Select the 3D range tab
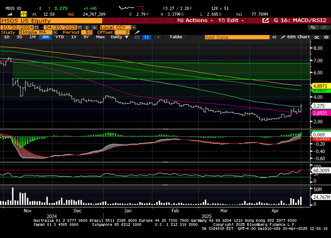Image resolution: width=331 pixels, height=238 pixels. coord(19,37)
